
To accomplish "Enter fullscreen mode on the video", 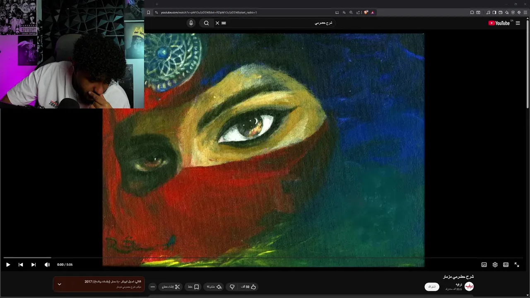I will coord(517,264).
